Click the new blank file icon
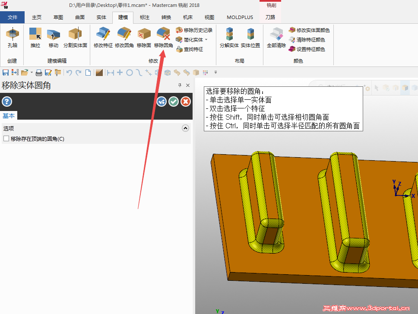The height and width of the screenshot is (314, 418). pyautogui.click(x=88, y=73)
